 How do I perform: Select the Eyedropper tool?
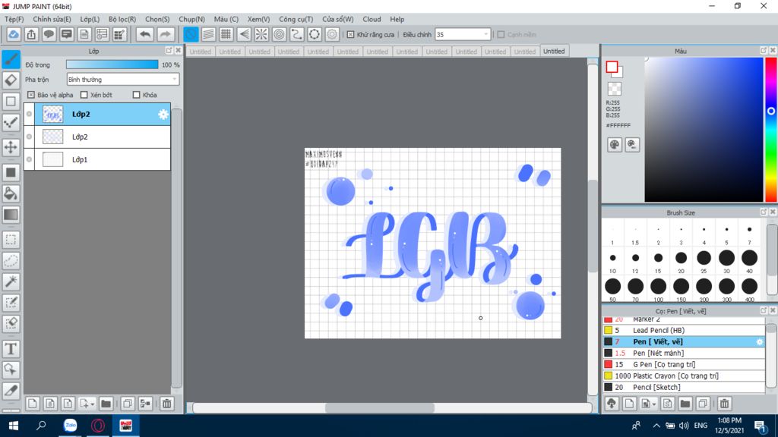(11, 391)
